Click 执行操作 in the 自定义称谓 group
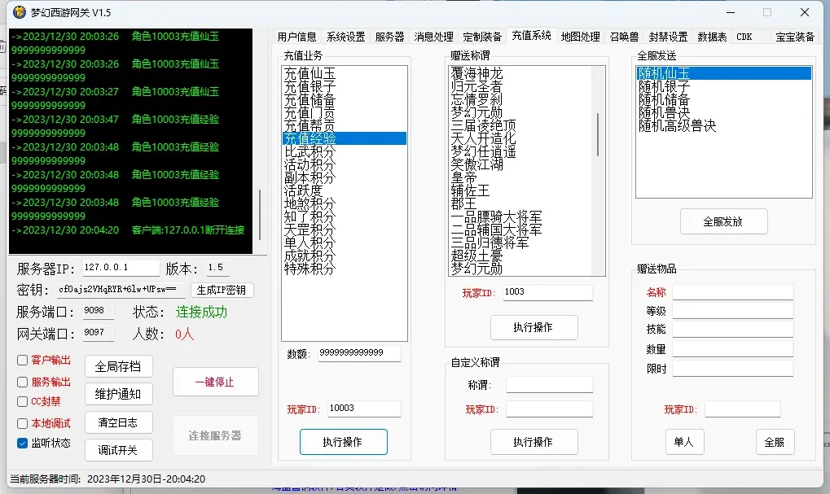This screenshot has width=830, height=494. tap(534, 442)
